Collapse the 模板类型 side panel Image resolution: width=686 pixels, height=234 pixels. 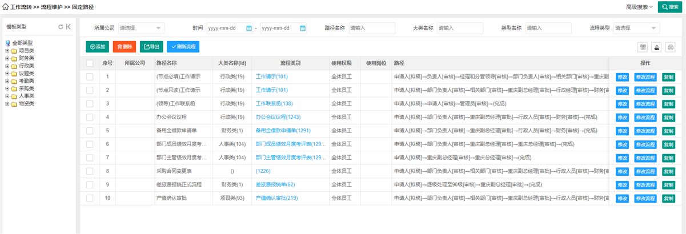coord(69,27)
